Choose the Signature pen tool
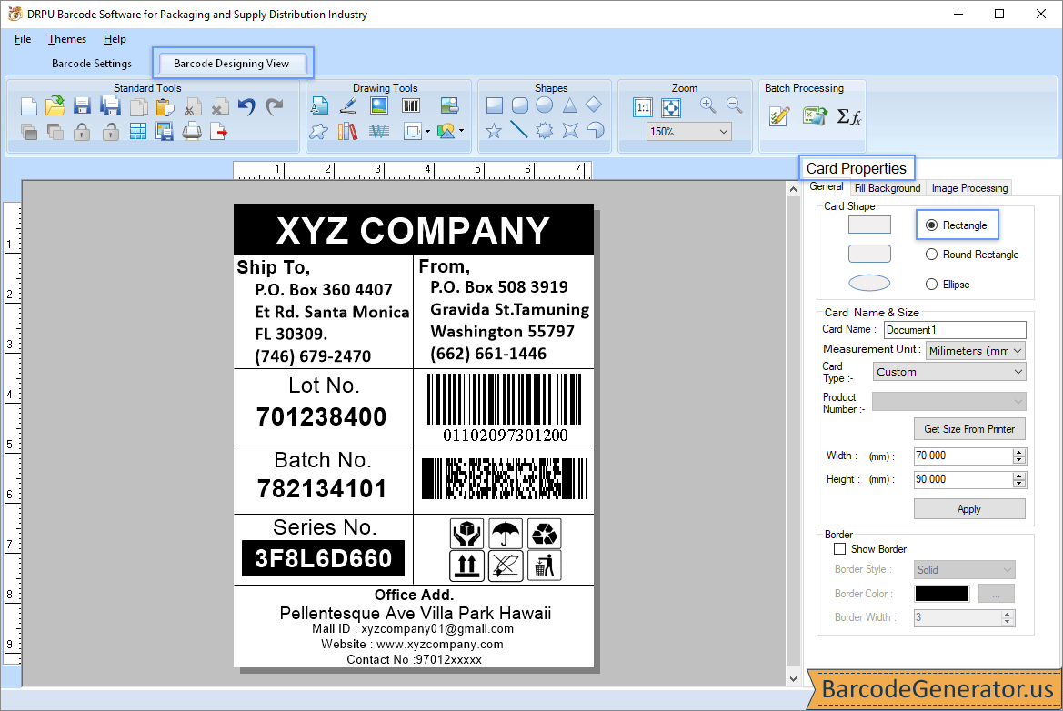The height and width of the screenshot is (711, 1063). [x=347, y=105]
